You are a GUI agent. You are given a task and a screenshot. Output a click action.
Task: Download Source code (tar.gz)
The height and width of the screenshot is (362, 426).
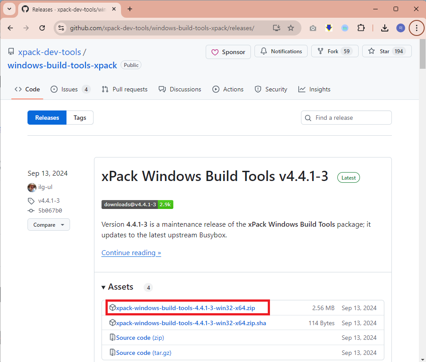point(144,353)
